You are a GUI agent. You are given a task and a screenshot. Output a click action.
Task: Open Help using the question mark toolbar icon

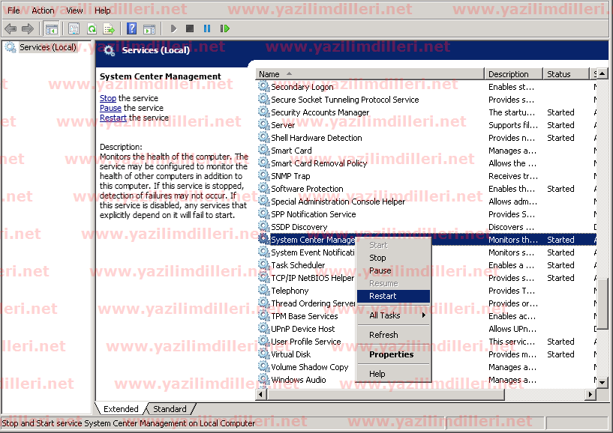coord(131,28)
